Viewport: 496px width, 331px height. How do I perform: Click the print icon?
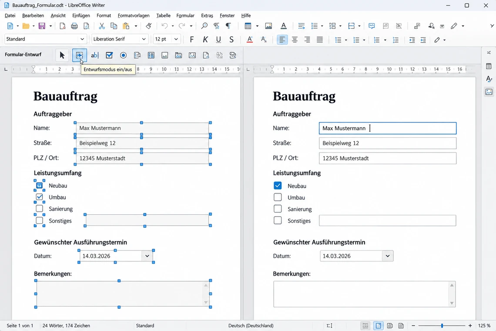(x=74, y=26)
